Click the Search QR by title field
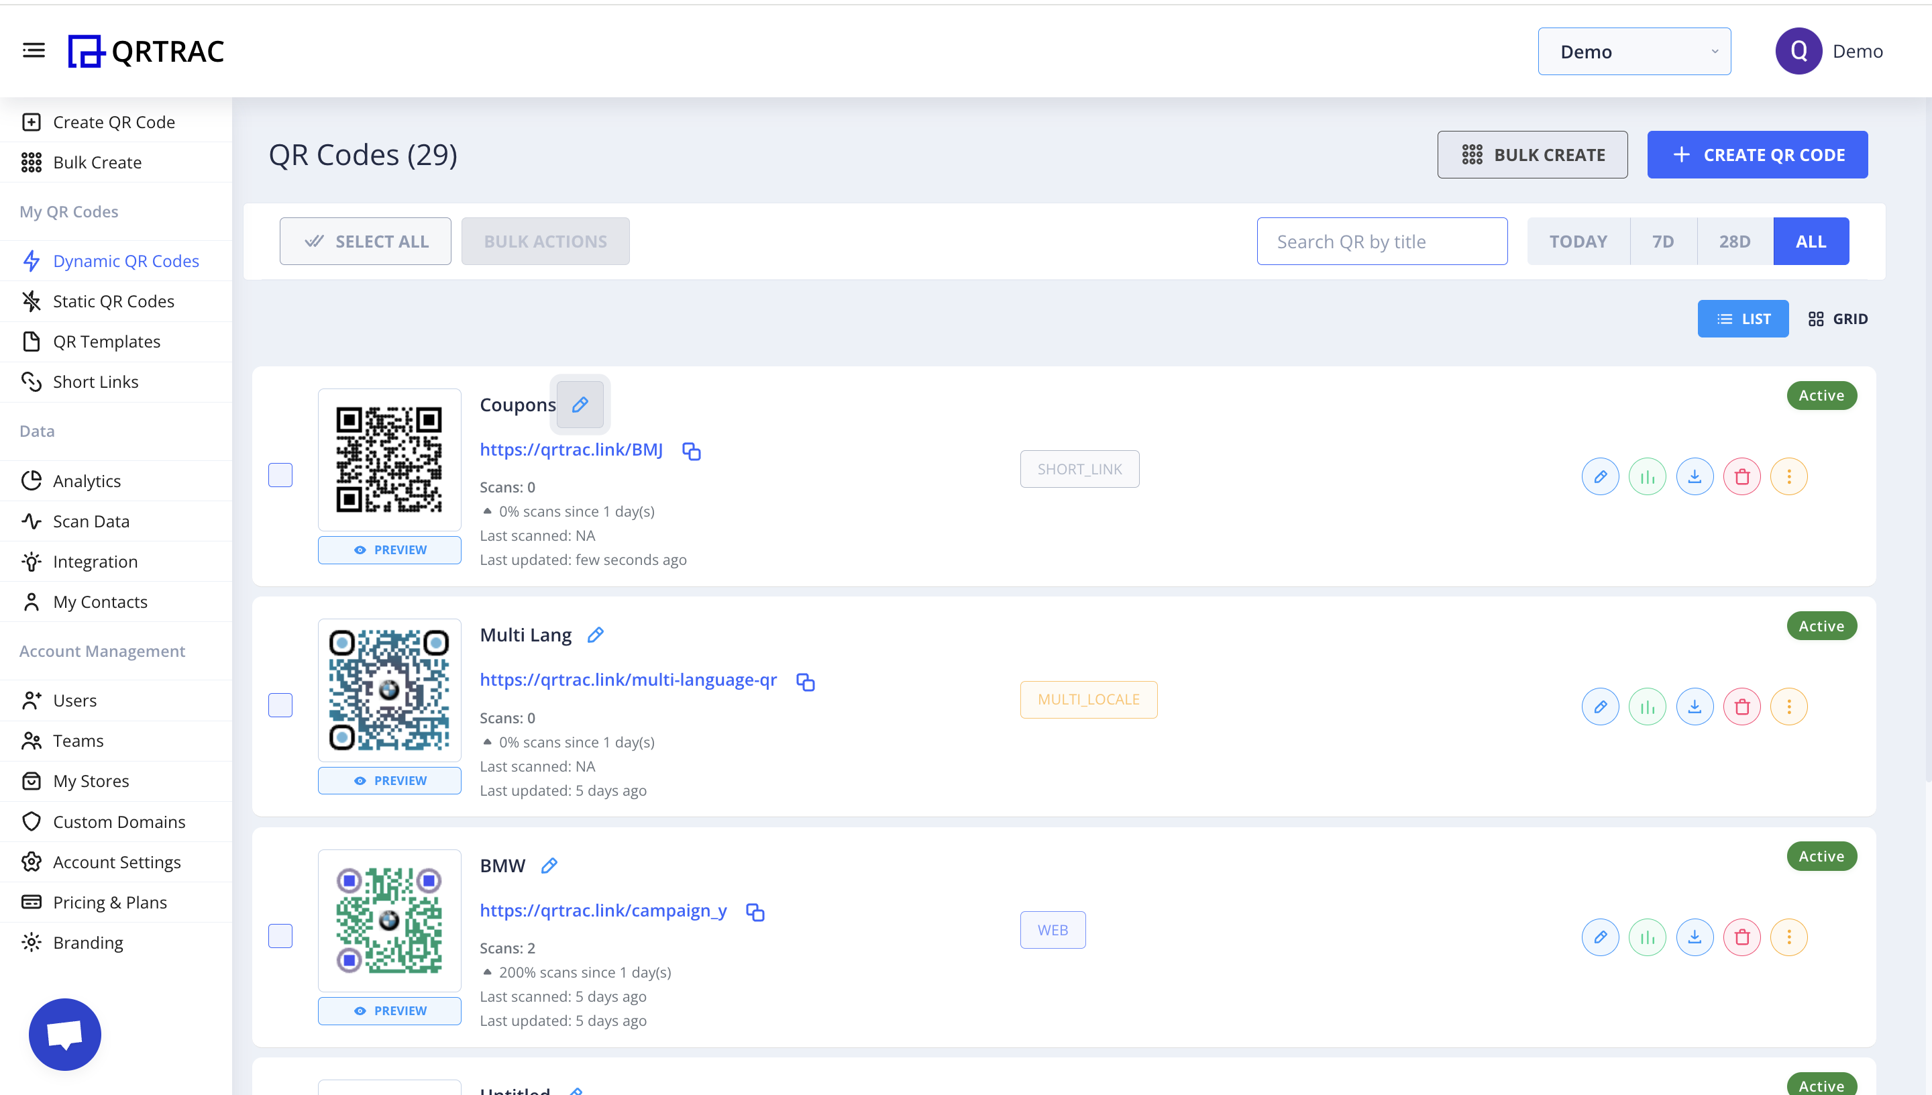The image size is (1932, 1095). point(1381,242)
